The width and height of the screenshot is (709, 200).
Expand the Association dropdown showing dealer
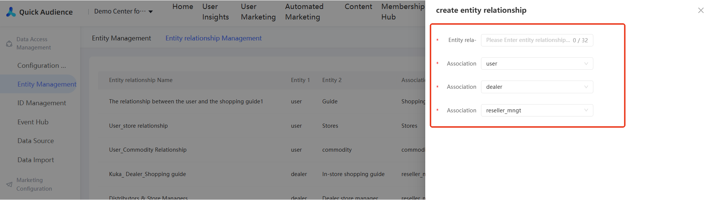[537, 87]
